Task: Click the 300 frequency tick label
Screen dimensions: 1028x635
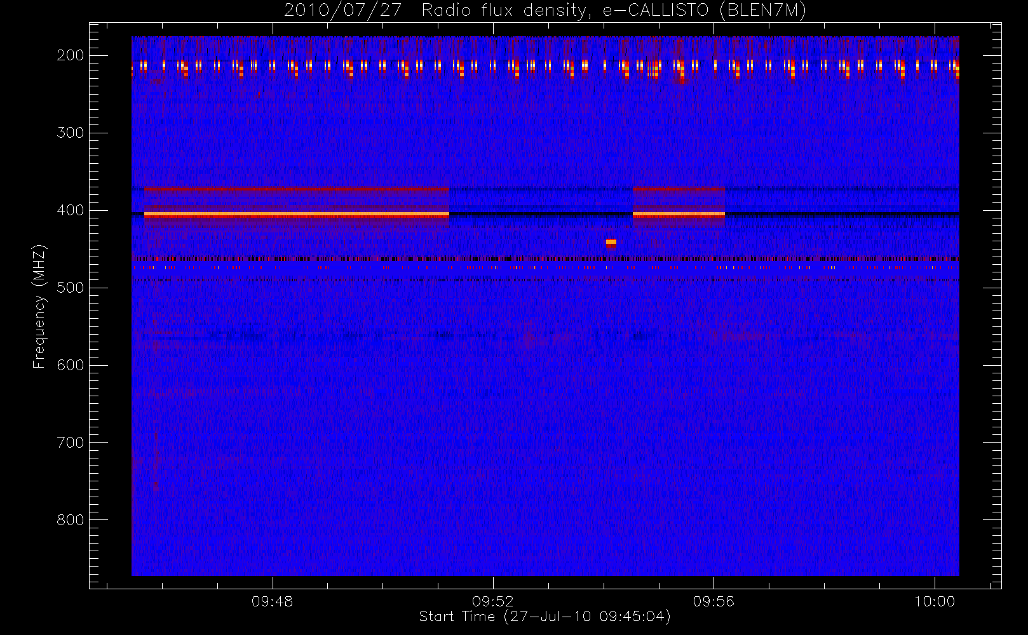Action: click(x=71, y=133)
